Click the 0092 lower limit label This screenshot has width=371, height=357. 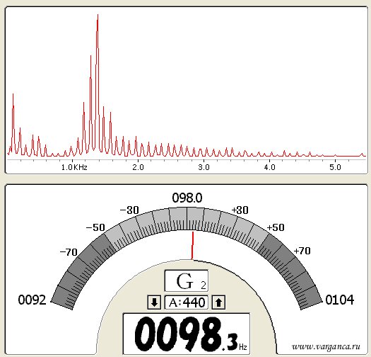click(x=32, y=300)
